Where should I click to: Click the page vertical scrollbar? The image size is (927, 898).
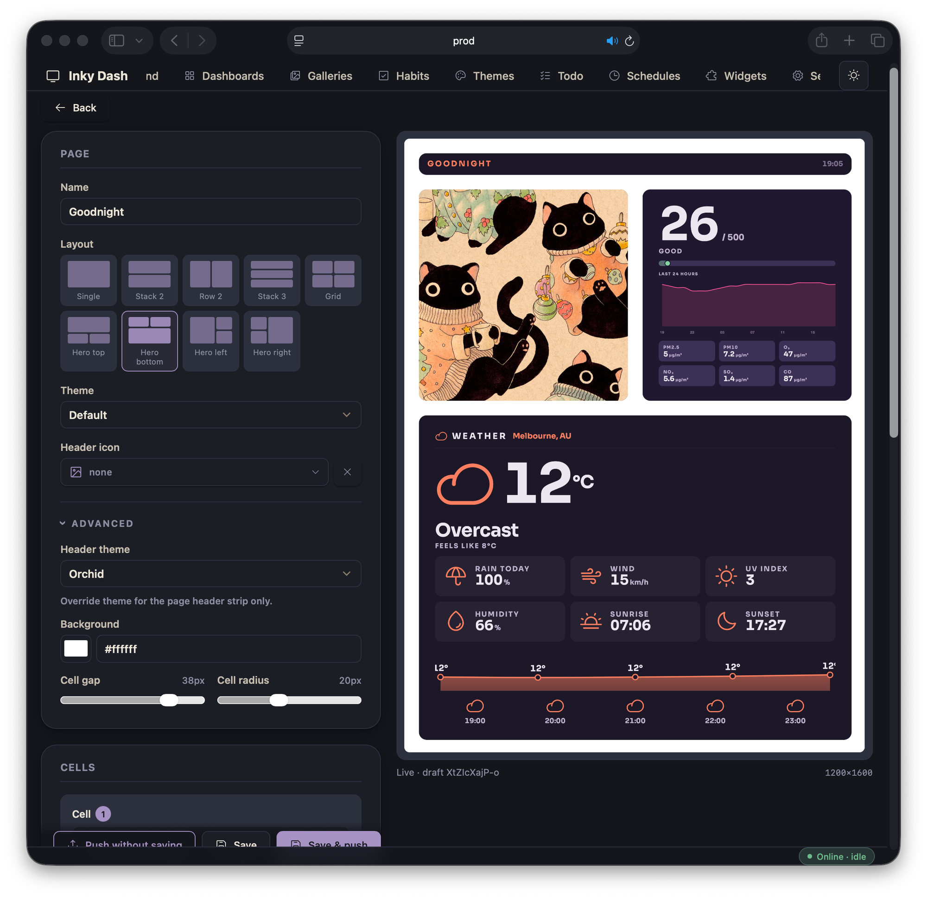click(894, 253)
